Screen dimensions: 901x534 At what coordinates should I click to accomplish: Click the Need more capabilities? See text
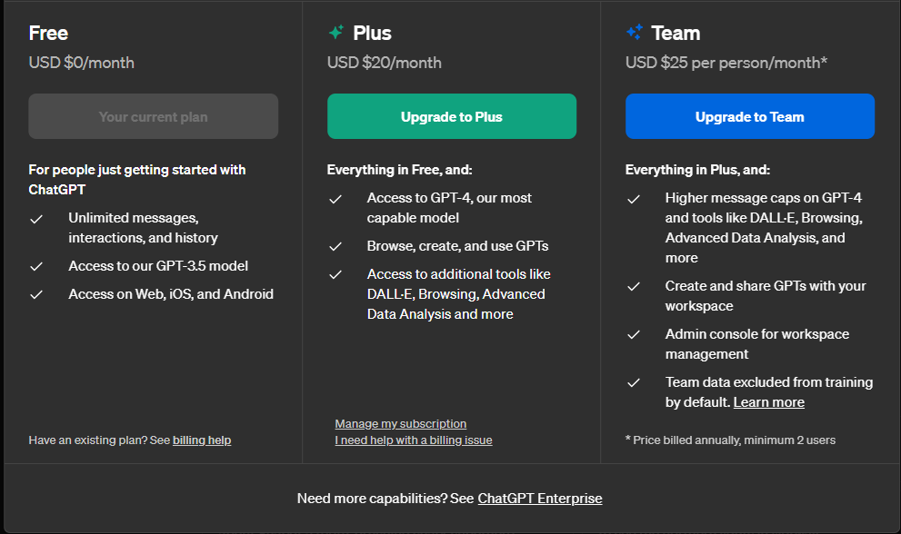385,499
